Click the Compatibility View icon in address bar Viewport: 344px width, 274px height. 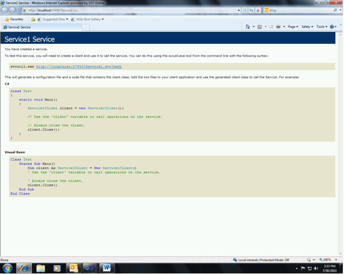pos(245,10)
